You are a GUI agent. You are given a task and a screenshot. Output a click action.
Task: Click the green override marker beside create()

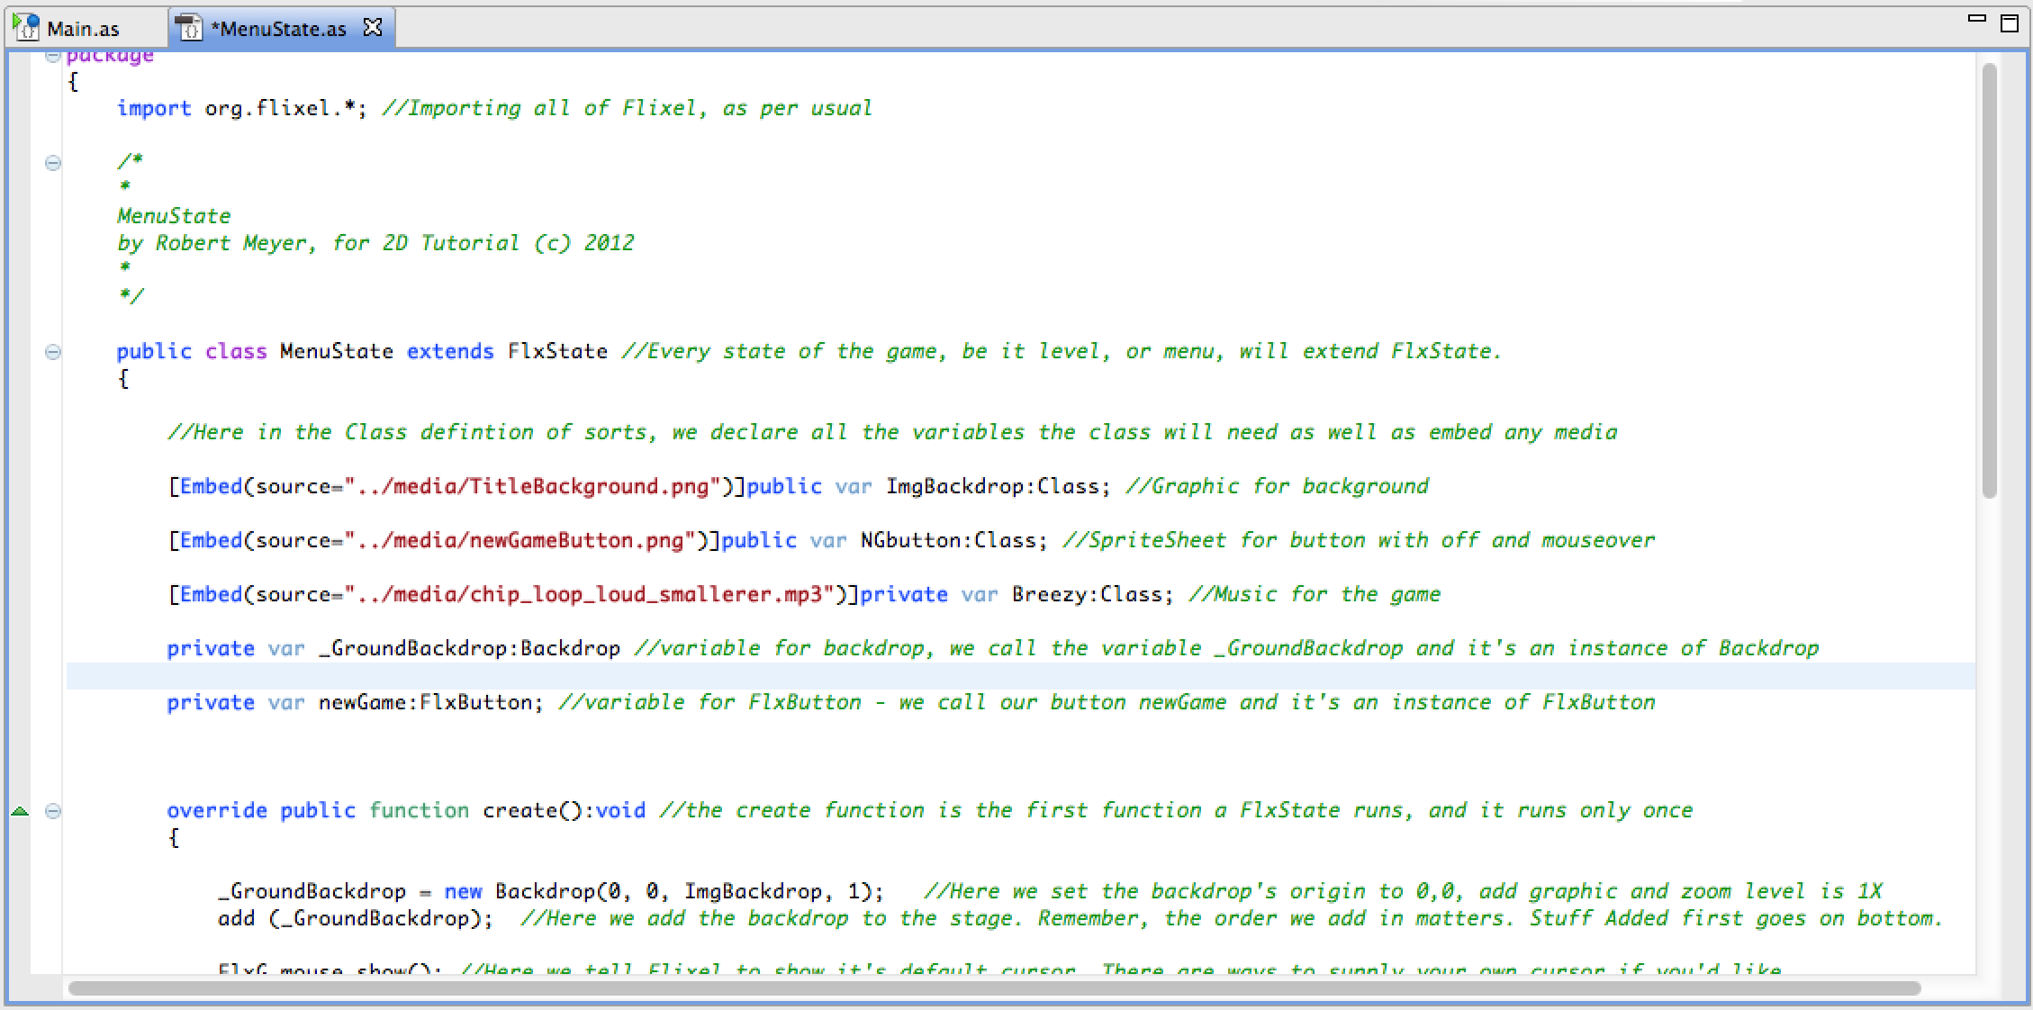tap(20, 811)
